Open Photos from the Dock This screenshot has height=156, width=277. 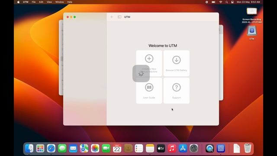click(x=95, y=148)
